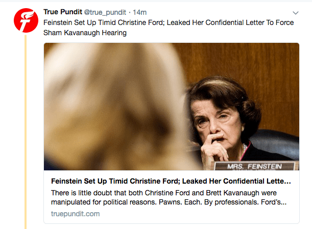Visit the truepundit.com domain link
Screen dimensions: 312x229
tap(75, 214)
